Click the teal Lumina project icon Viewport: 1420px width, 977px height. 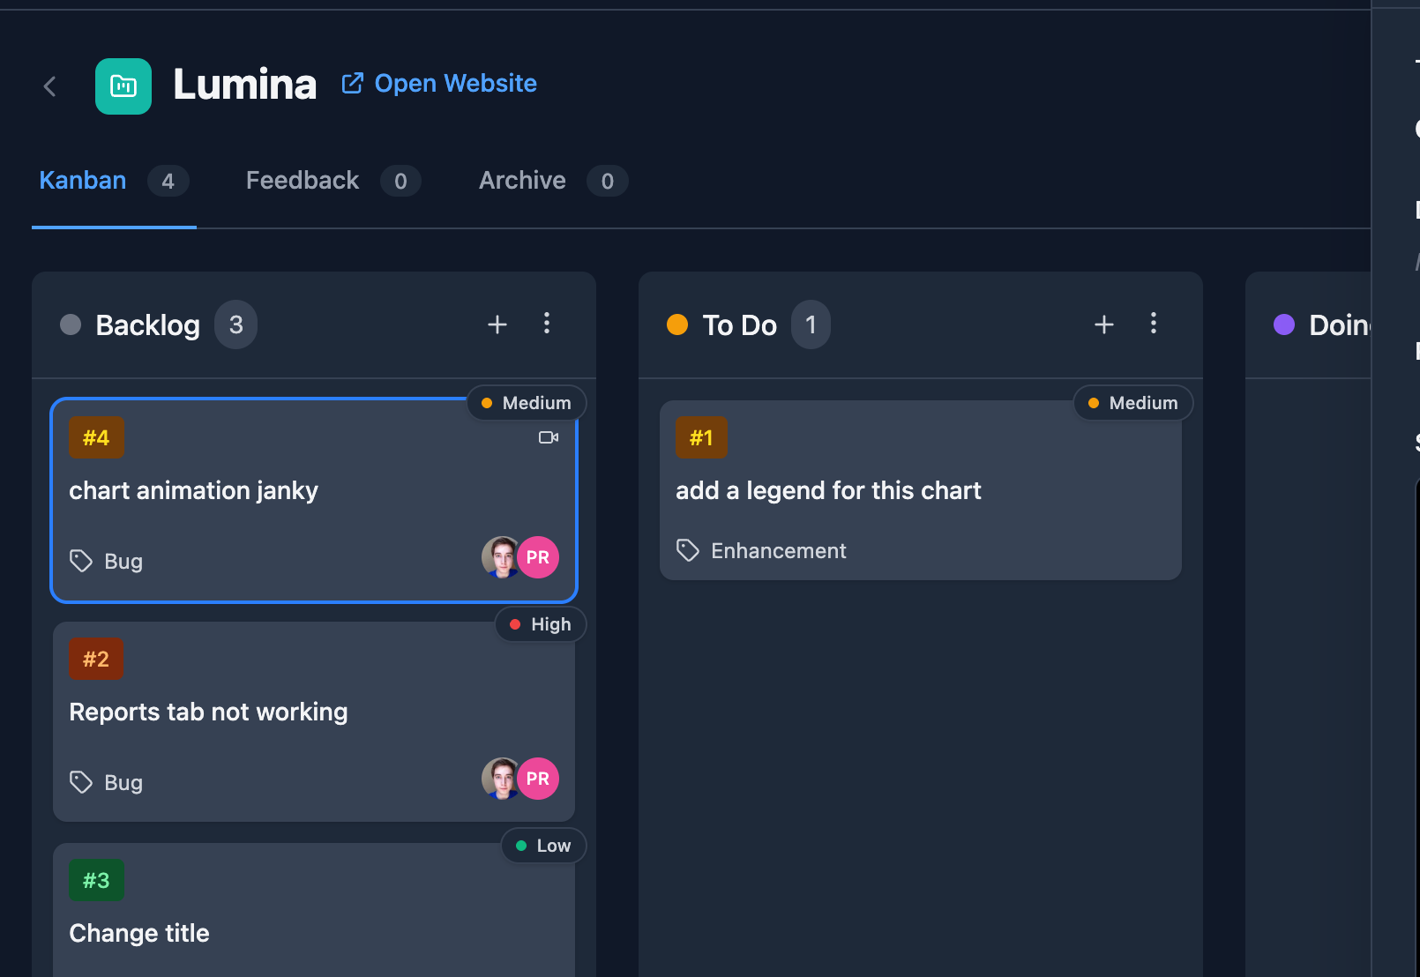point(123,86)
